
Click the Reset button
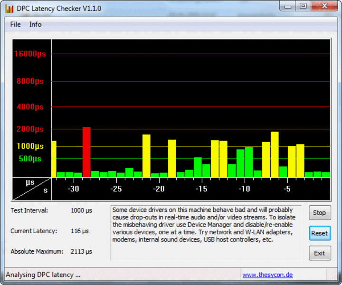[320, 233]
